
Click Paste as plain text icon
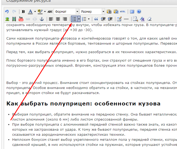(109, 11)
